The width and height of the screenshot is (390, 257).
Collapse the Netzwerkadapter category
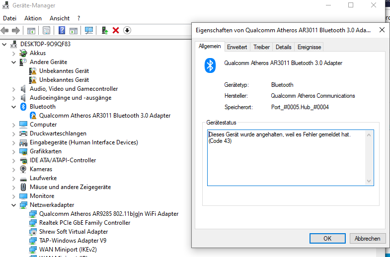click(x=13, y=205)
